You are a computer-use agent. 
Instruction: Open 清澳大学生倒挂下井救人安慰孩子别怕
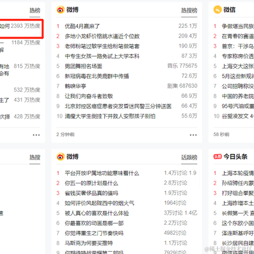pos(110,116)
